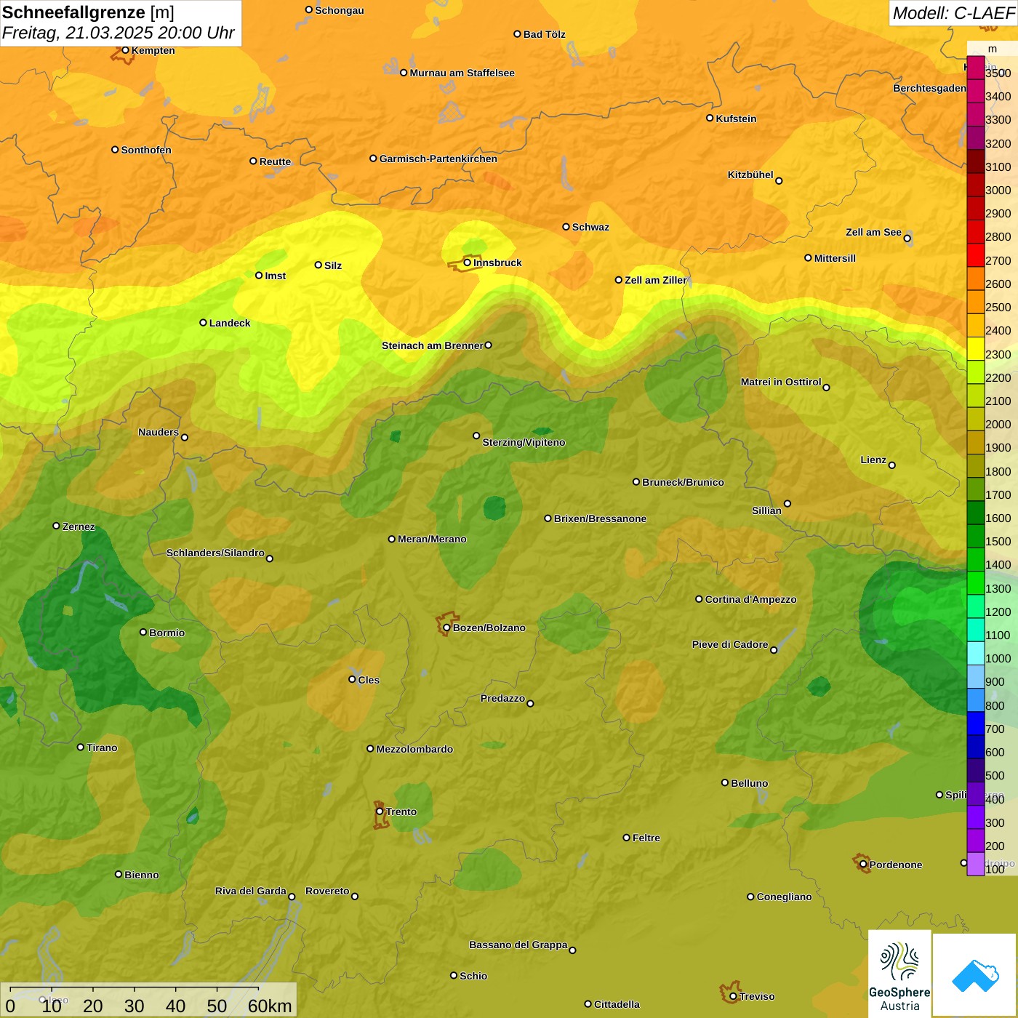Click the 'Sonthofen' label
Viewport: 1018px width, 1018px height.
pos(146,150)
